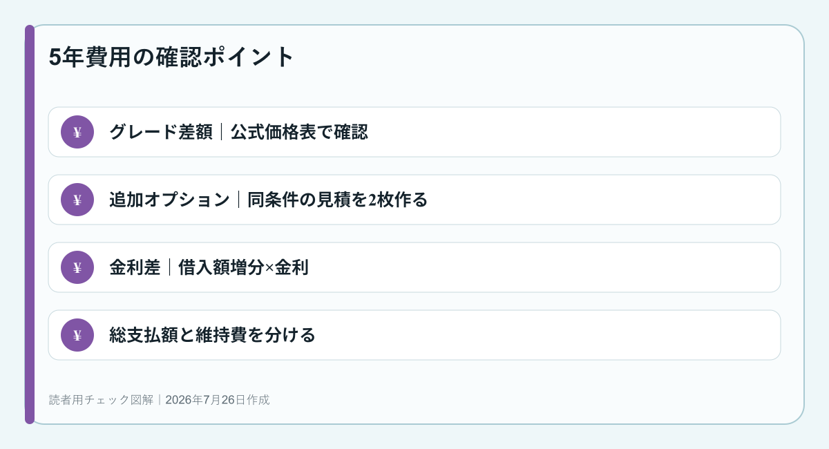
Task: Click the yen icon beside グレード差額
Action: (x=77, y=132)
